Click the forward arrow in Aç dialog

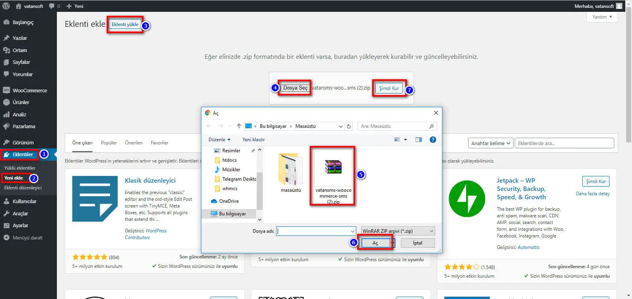pyautogui.click(x=221, y=126)
